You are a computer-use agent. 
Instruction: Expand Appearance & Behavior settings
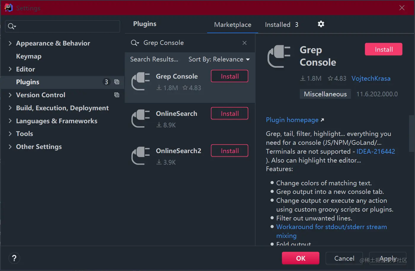click(x=10, y=43)
